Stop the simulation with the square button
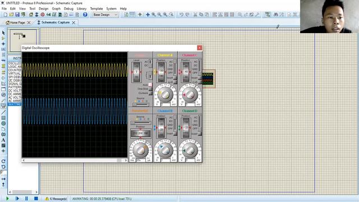The width and height of the screenshot is (359, 202). [36, 199]
